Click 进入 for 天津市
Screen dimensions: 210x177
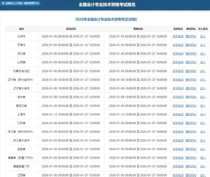(x=203, y=45)
